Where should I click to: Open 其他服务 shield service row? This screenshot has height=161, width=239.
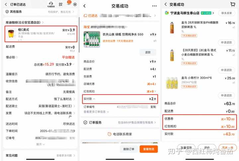pyautogui.click(x=40, y=12)
